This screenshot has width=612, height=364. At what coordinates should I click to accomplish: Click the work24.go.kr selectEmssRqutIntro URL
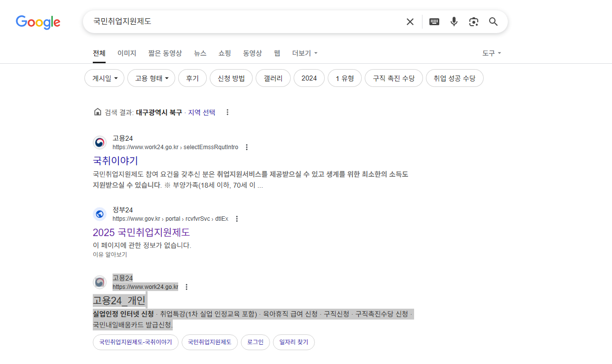click(175, 147)
